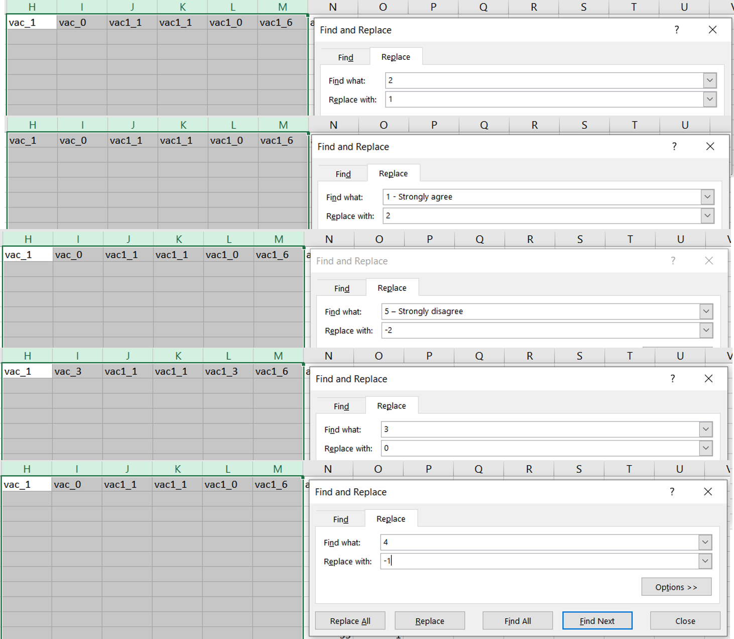The width and height of the screenshot is (734, 639).
Task: Open dropdown of Replace with field showing -2
Action: click(x=706, y=330)
